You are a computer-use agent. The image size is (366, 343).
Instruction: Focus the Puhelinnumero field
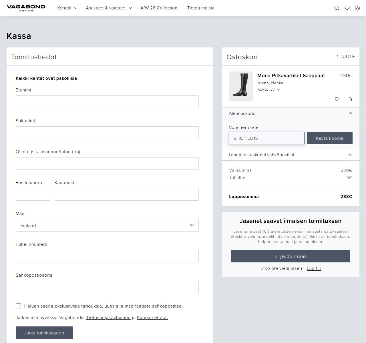(107, 256)
